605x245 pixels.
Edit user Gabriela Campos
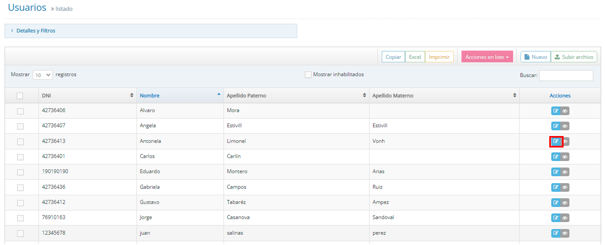click(555, 187)
